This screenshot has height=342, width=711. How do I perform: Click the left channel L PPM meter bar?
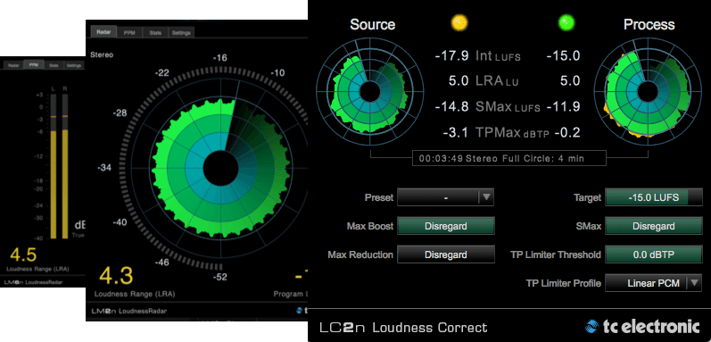[x=53, y=166]
